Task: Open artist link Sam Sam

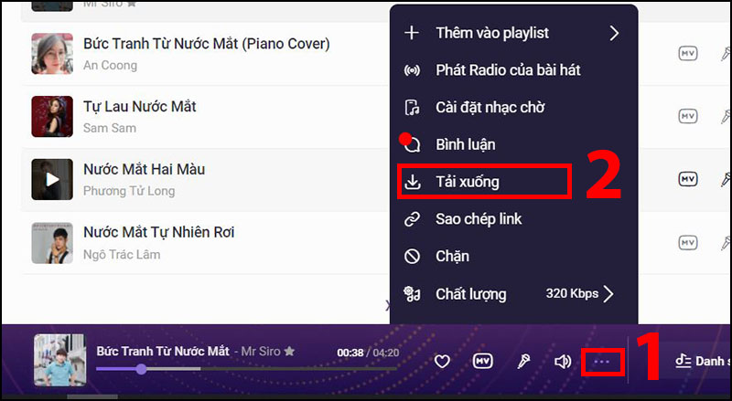Action: click(110, 128)
